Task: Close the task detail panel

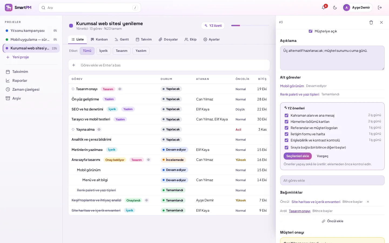Action: point(381,22)
